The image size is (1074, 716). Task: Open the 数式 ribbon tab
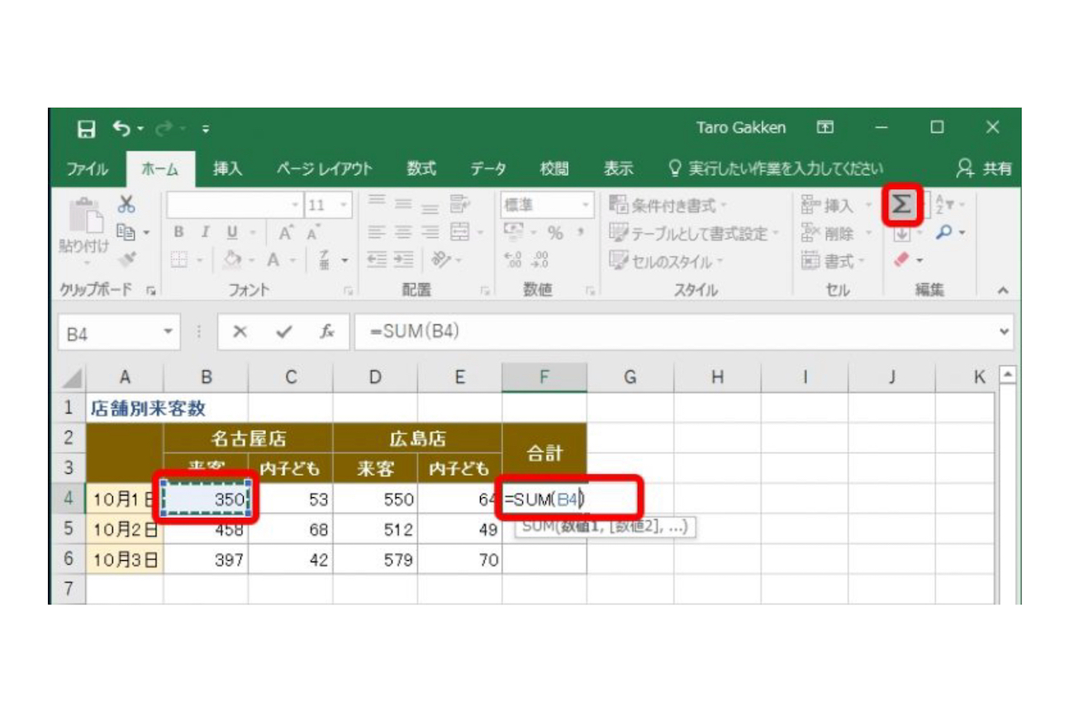[421, 168]
